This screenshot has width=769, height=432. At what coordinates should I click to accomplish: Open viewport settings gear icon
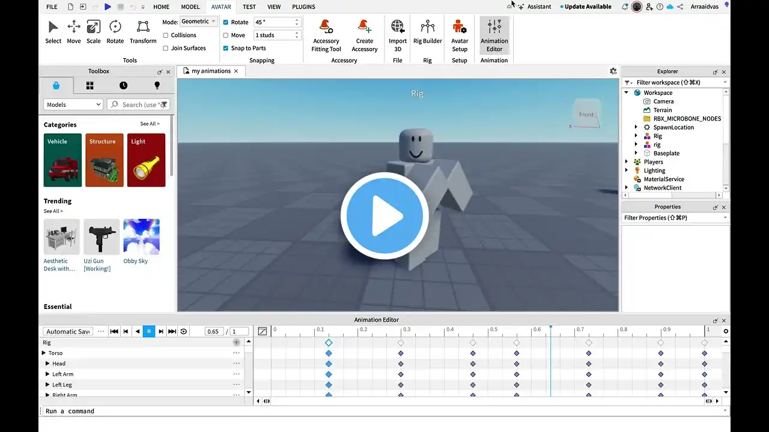coord(613,71)
